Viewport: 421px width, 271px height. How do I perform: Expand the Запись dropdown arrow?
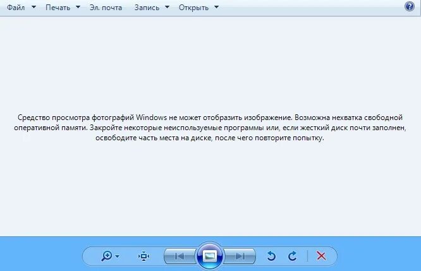point(167,7)
